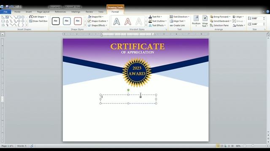Switch to the View tab
This screenshot has height=151, width=270.
coord(101,12)
